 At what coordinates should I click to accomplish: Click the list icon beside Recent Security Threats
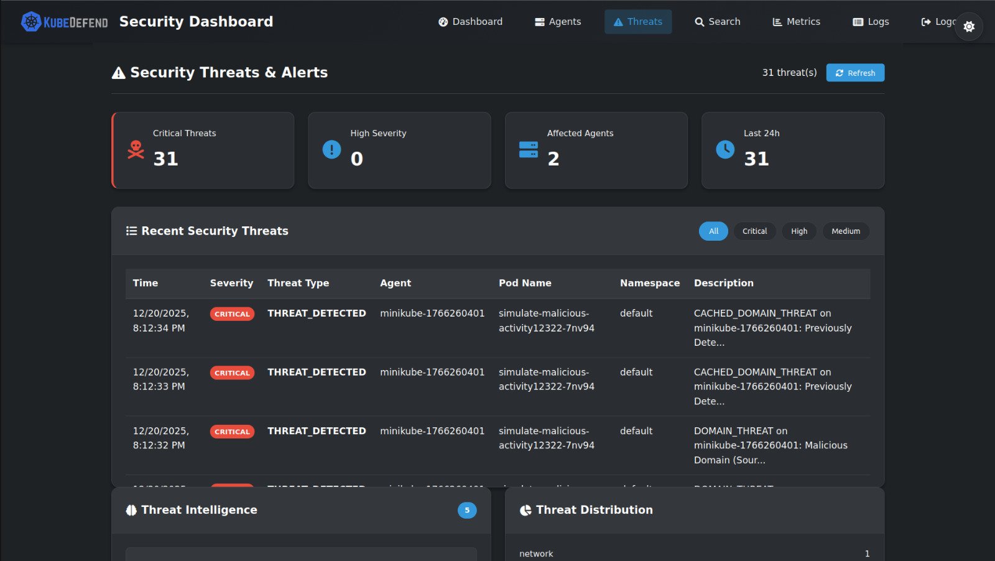tap(131, 231)
